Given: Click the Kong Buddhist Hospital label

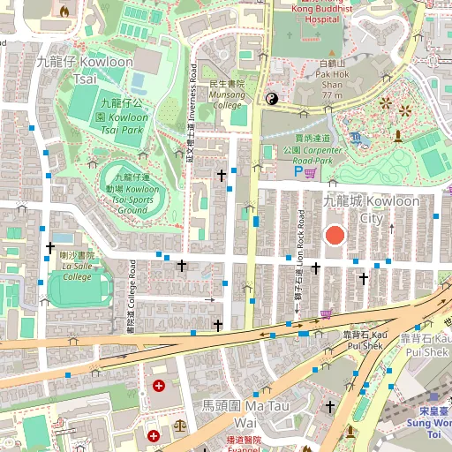Looking at the screenshot, I should [x=322, y=11].
